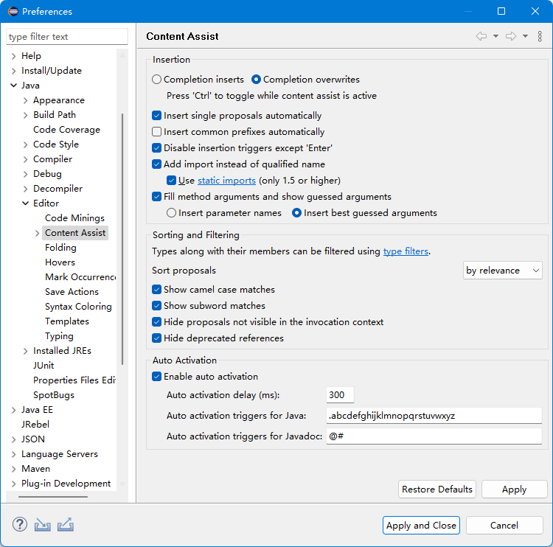Collapse the Editor tree node
The width and height of the screenshot is (553, 547).
pyautogui.click(x=26, y=203)
